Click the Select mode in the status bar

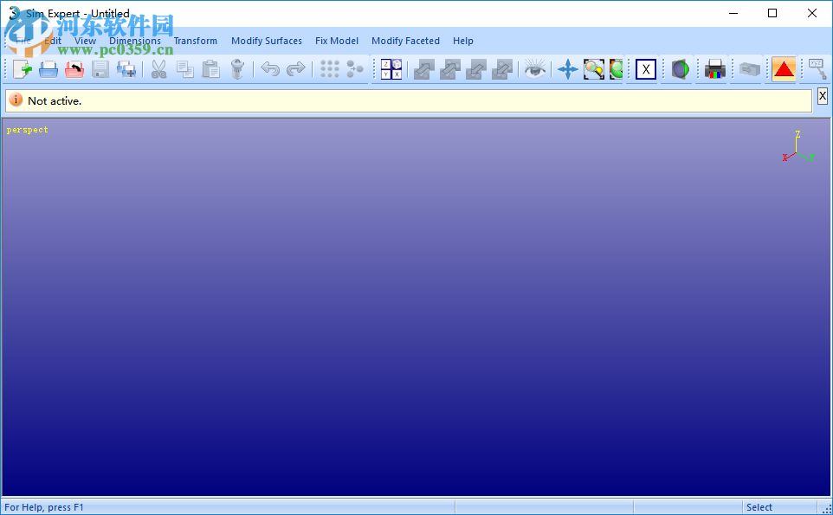[x=759, y=507]
